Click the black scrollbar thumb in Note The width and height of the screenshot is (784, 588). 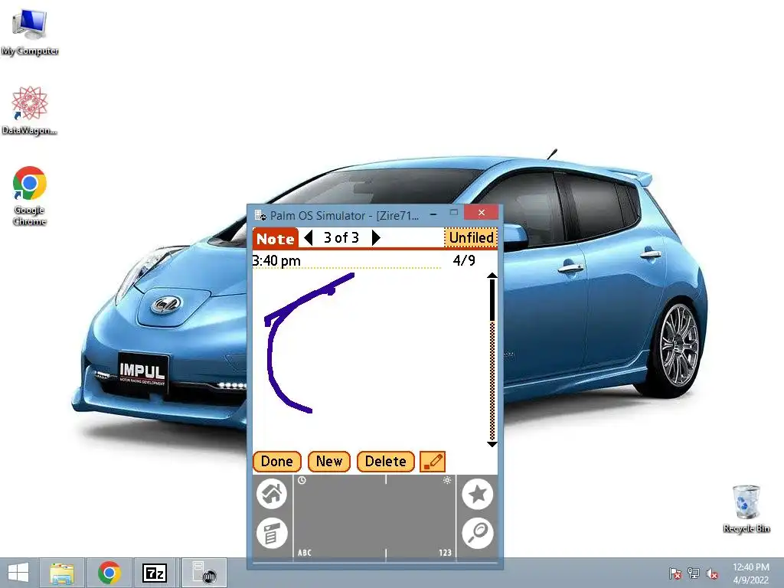[492, 300]
